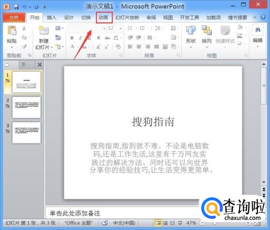Increase font size with the A-up icon
This screenshot has height=230, width=270.
click(x=98, y=47)
